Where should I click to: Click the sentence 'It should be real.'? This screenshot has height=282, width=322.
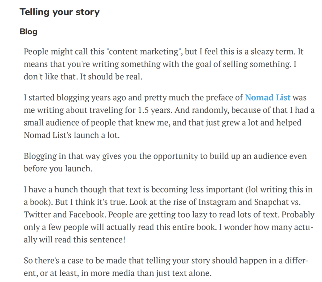click(111, 77)
